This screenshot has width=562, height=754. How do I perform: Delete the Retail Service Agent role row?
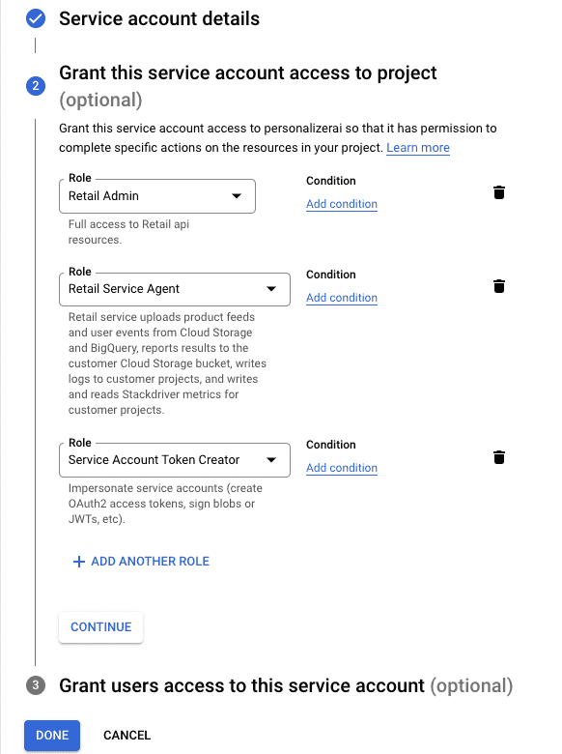tap(499, 286)
